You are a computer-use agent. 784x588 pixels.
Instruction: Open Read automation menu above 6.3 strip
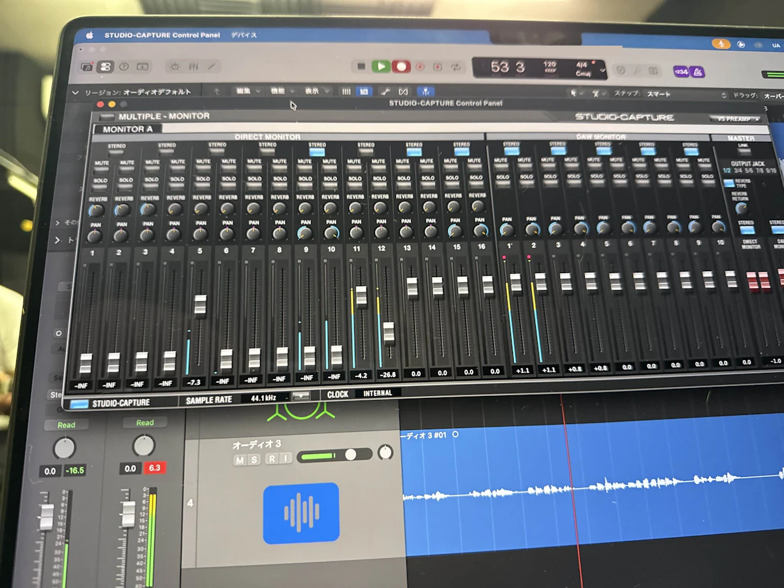(144, 423)
